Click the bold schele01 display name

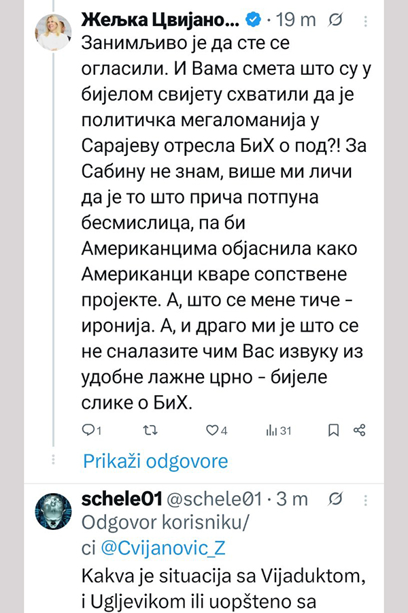pyautogui.click(x=122, y=499)
